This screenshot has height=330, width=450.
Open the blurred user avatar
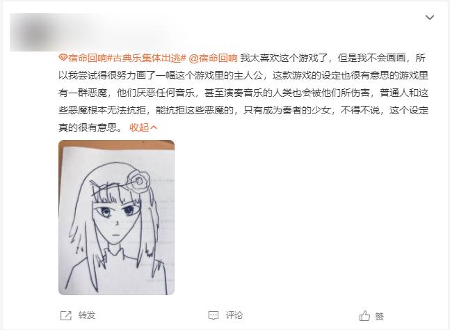pyautogui.click(x=35, y=33)
